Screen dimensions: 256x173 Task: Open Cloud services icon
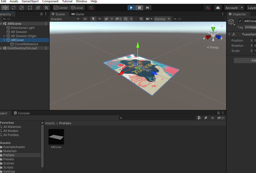click(218, 8)
